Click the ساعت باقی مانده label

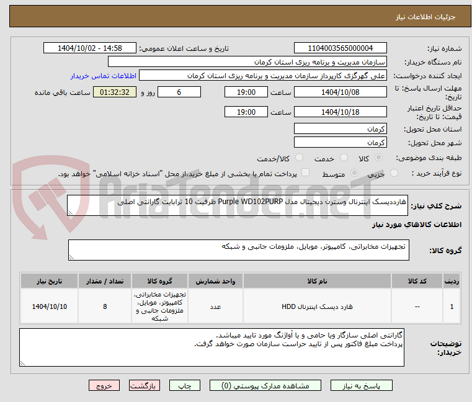click(x=62, y=92)
